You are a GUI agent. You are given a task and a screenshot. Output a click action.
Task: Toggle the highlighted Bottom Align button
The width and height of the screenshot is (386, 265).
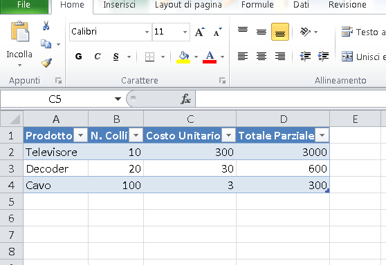(280, 32)
